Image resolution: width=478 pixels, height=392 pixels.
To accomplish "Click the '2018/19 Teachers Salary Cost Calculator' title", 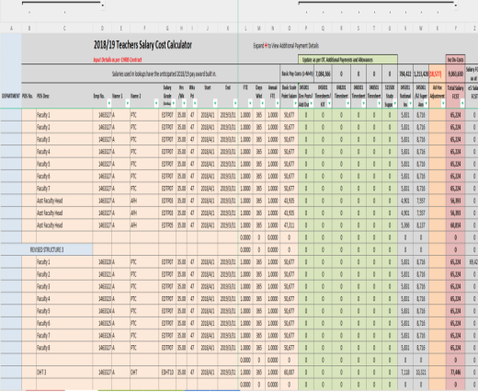I will pos(142,45).
